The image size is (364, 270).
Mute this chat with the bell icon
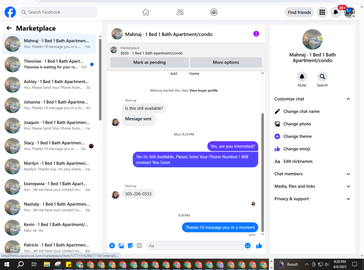tap(302, 77)
